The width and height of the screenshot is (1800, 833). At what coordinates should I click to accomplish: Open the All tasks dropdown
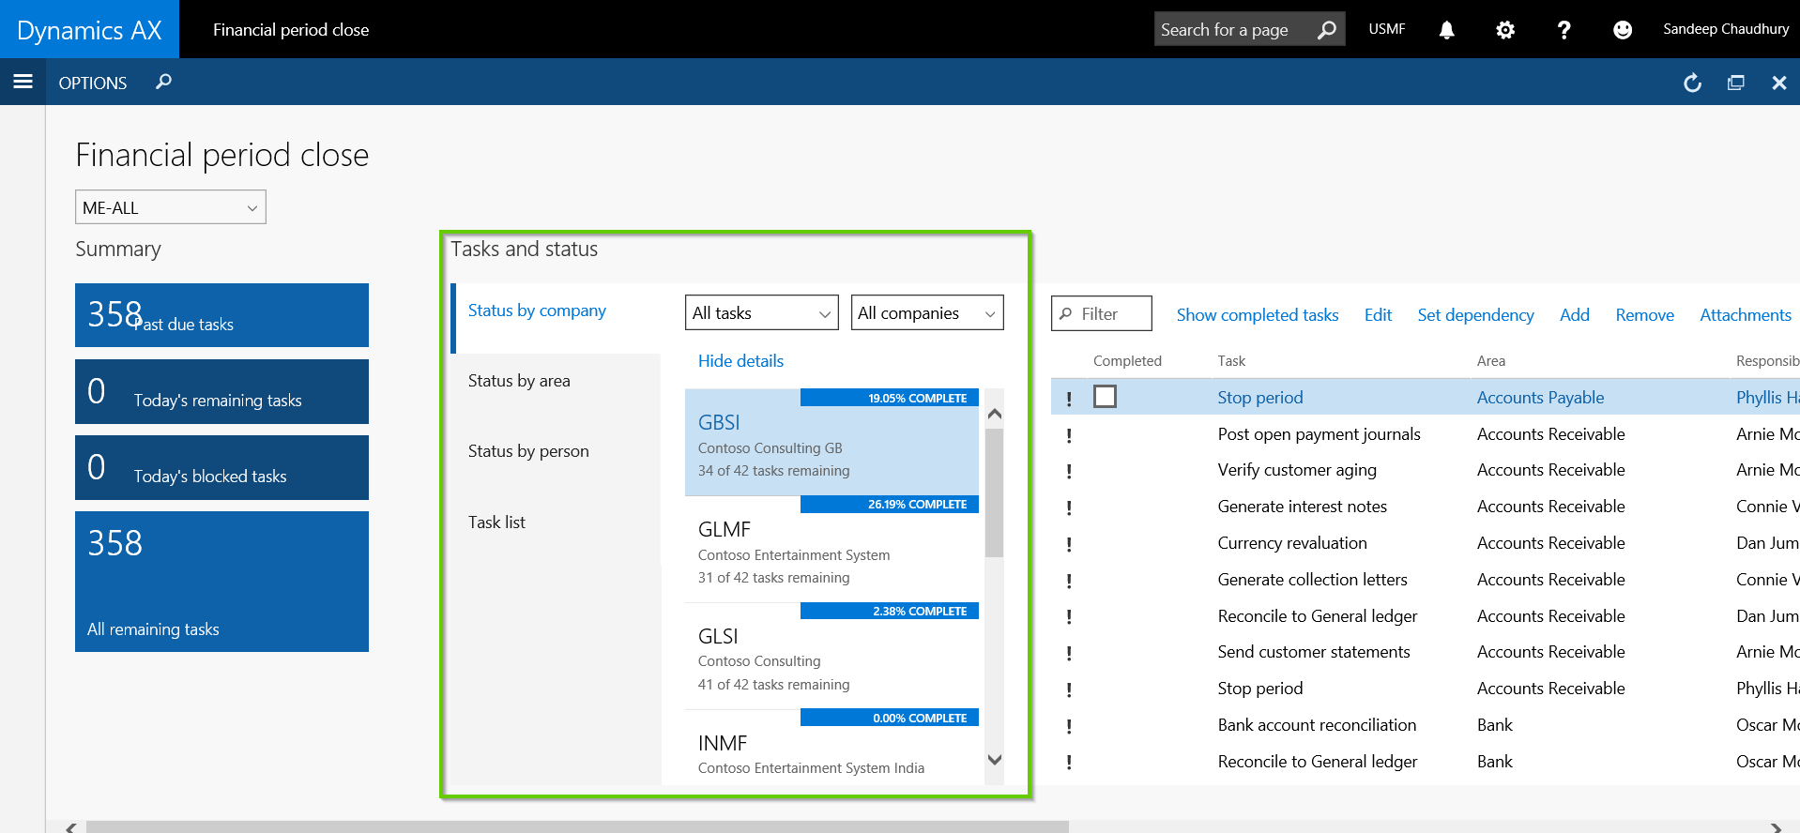point(761,313)
